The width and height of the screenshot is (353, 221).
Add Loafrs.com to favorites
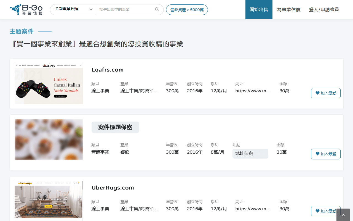(326, 93)
